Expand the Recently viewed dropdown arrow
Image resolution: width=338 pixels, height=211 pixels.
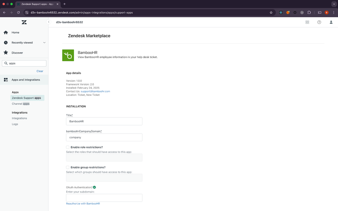[x=44, y=43]
